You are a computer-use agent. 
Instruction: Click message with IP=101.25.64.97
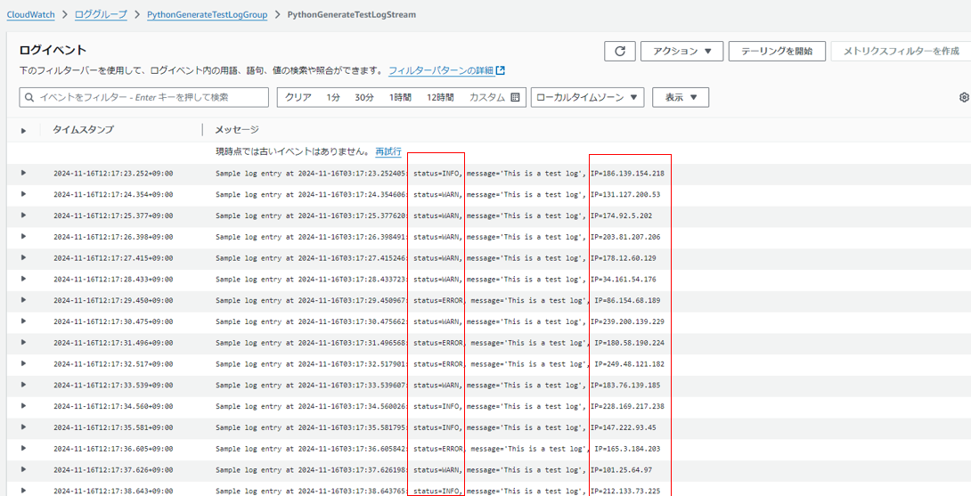tap(434, 469)
